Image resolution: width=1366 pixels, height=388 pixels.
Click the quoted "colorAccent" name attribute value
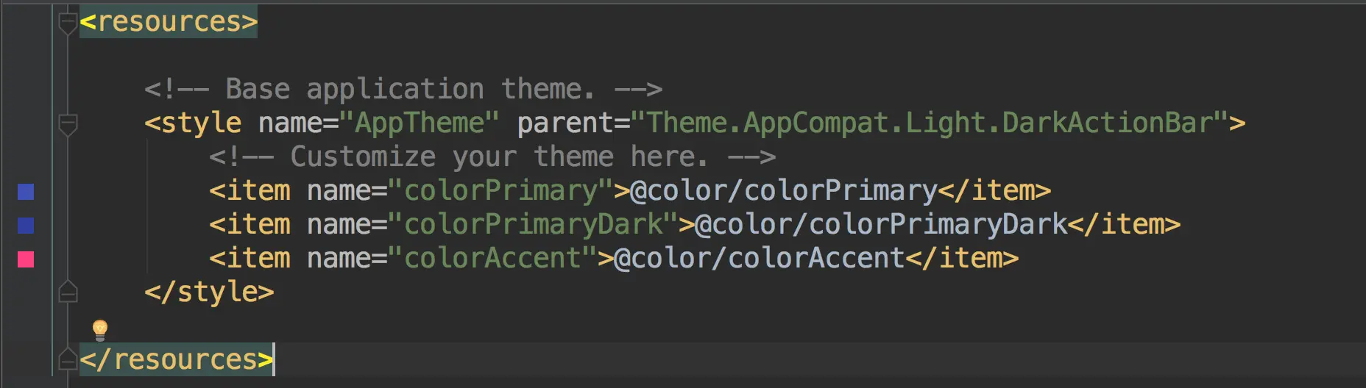pos(492,259)
